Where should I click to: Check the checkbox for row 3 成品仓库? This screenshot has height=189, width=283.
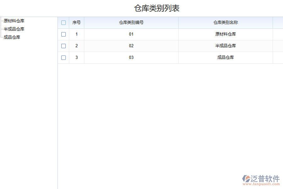[x=64, y=57]
